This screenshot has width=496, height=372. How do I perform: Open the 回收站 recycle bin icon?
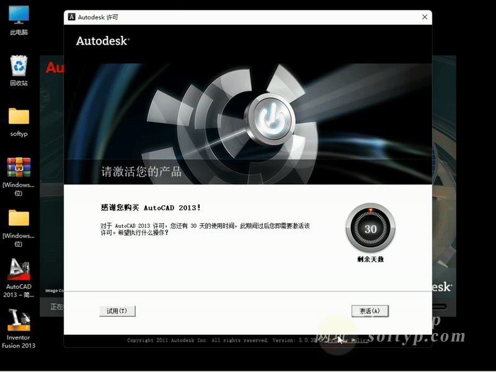[x=19, y=71]
